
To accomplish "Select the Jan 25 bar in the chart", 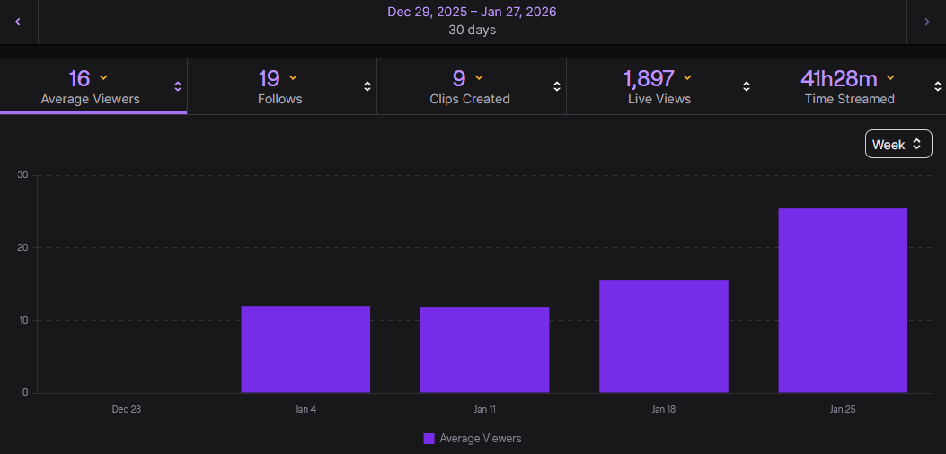I will (x=842, y=300).
